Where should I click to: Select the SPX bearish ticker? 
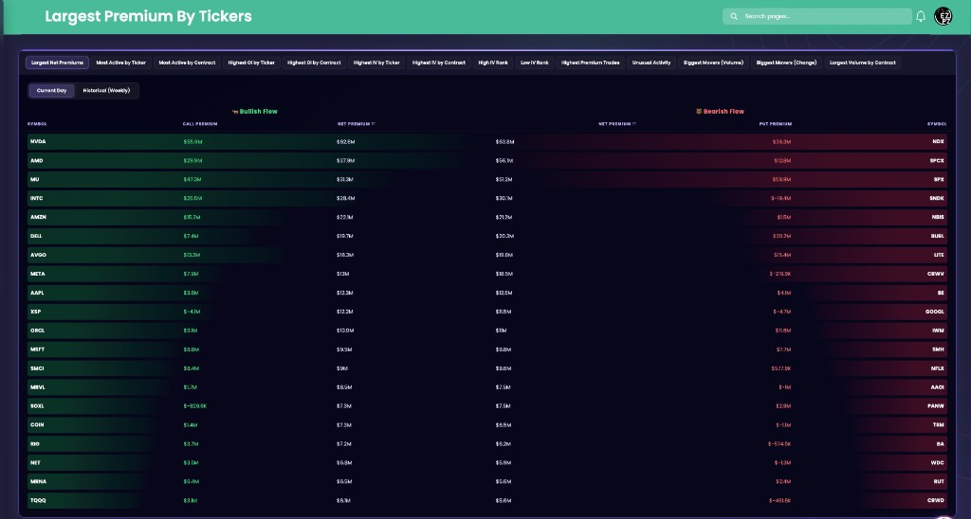click(x=940, y=179)
